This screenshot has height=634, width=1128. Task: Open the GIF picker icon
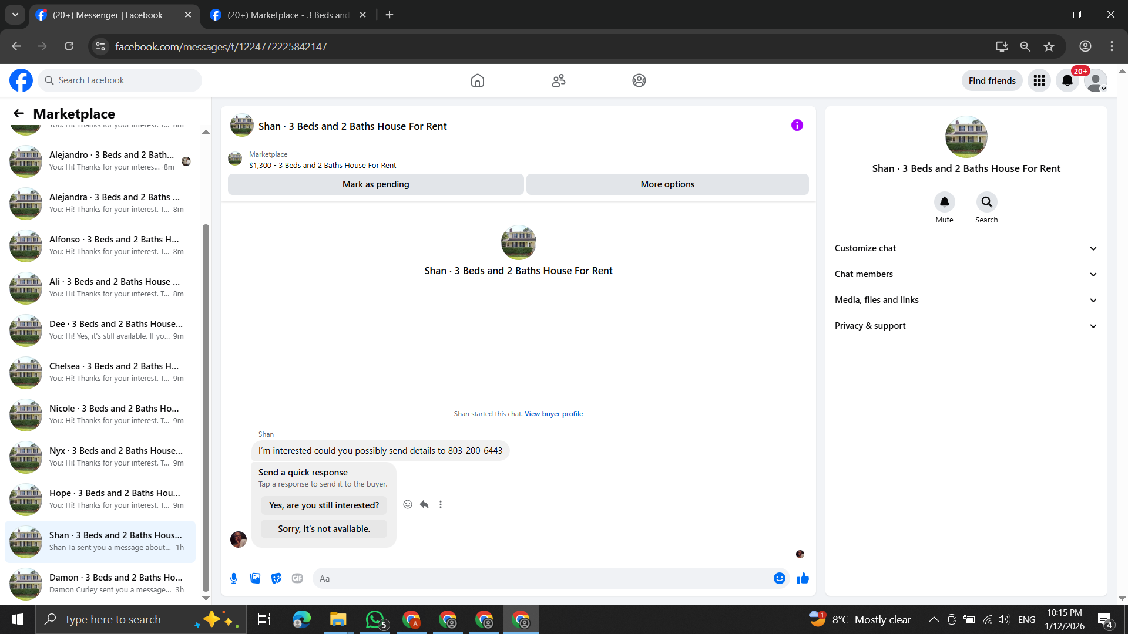297,578
